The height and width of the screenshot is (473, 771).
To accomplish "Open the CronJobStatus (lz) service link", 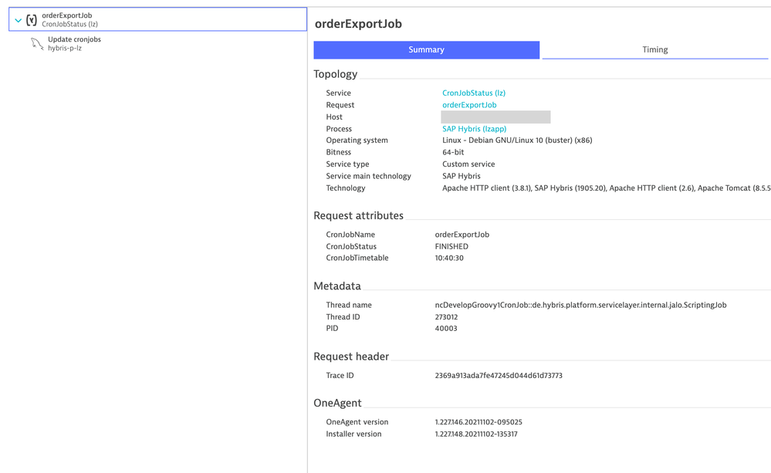I will tap(473, 93).
